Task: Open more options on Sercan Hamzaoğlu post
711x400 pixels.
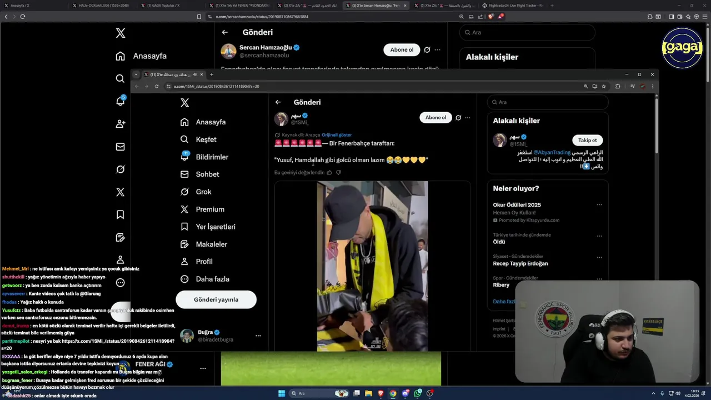Action: point(438,50)
